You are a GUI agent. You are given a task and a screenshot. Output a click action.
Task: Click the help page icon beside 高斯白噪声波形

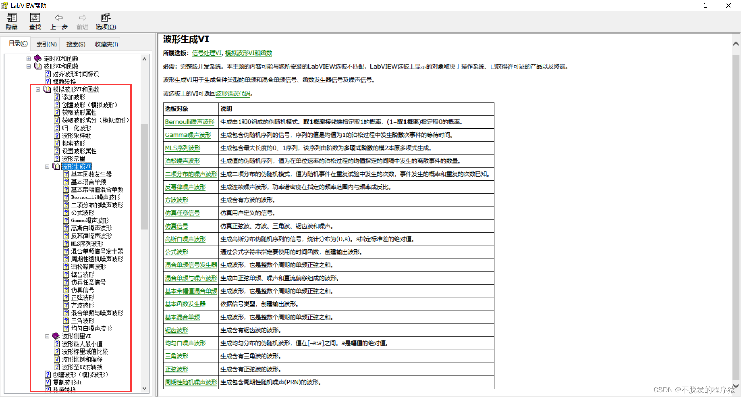click(x=66, y=228)
